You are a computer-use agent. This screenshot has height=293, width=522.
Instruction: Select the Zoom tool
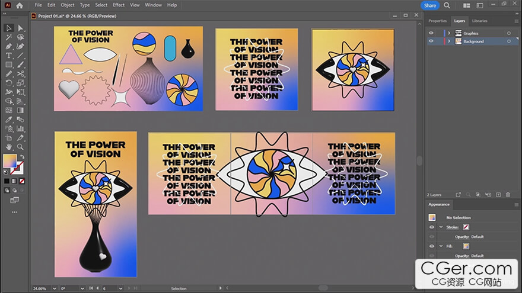[21, 147]
